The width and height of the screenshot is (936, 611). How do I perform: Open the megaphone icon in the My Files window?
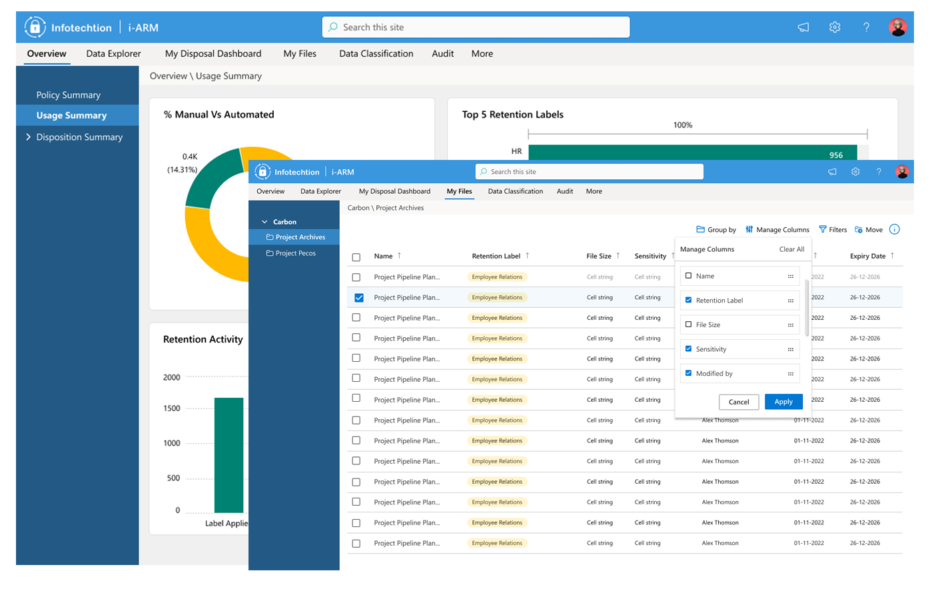pyautogui.click(x=832, y=172)
